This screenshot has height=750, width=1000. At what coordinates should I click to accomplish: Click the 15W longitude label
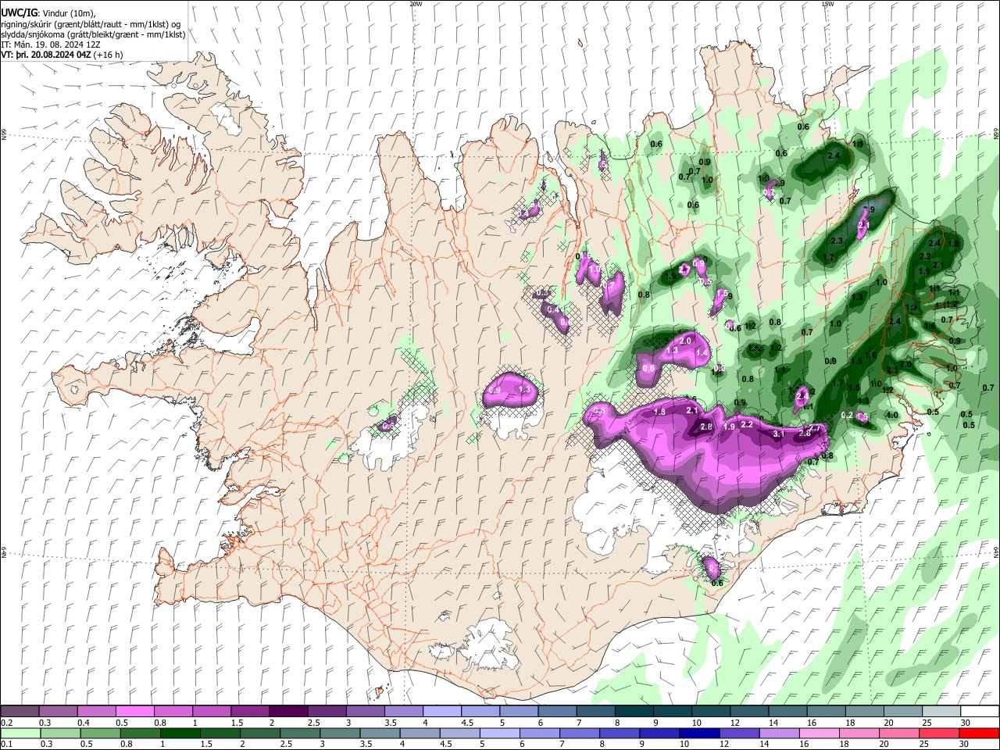(x=827, y=4)
